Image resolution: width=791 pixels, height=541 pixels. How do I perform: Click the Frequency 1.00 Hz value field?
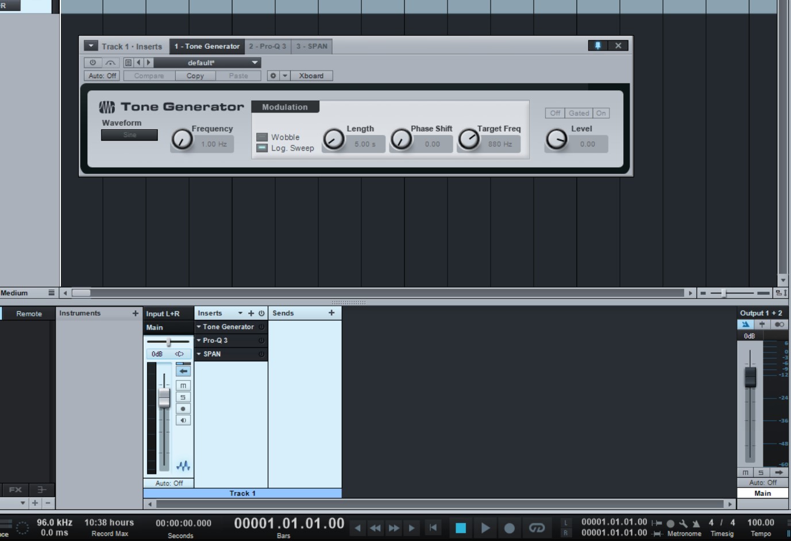[214, 144]
